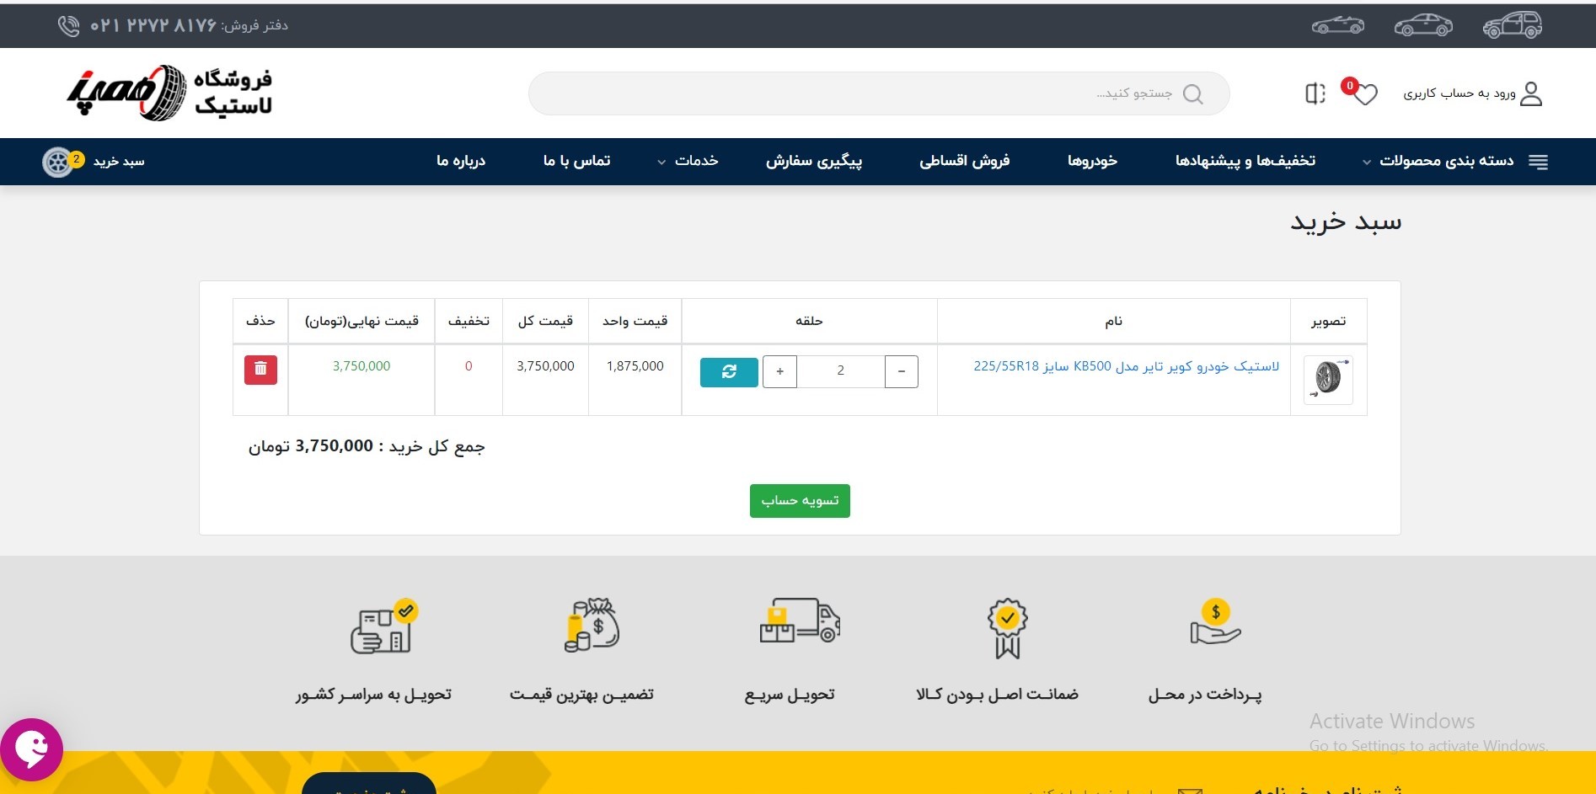Viewport: 1596px width, 794px height.
Task: Click the green تسویه حساب button
Action: pyautogui.click(x=800, y=501)
